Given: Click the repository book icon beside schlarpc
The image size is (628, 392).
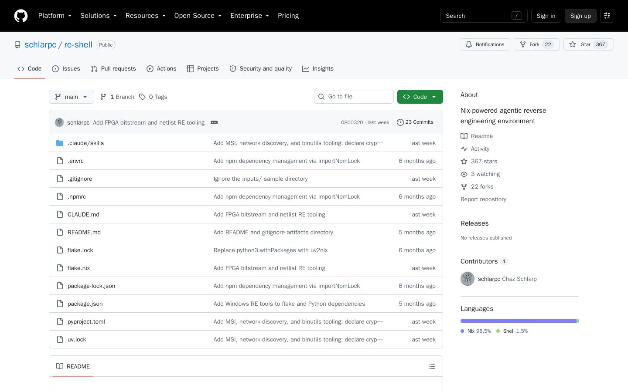Looking at the screenshot, I should pos(17,45).
